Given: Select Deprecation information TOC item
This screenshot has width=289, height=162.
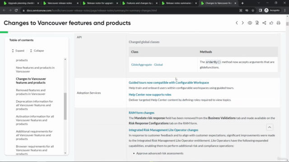Looking at the screenshot, I should (x=34, y=105).
